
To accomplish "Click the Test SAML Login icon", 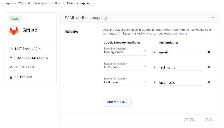I will click(x=11, y=49).
